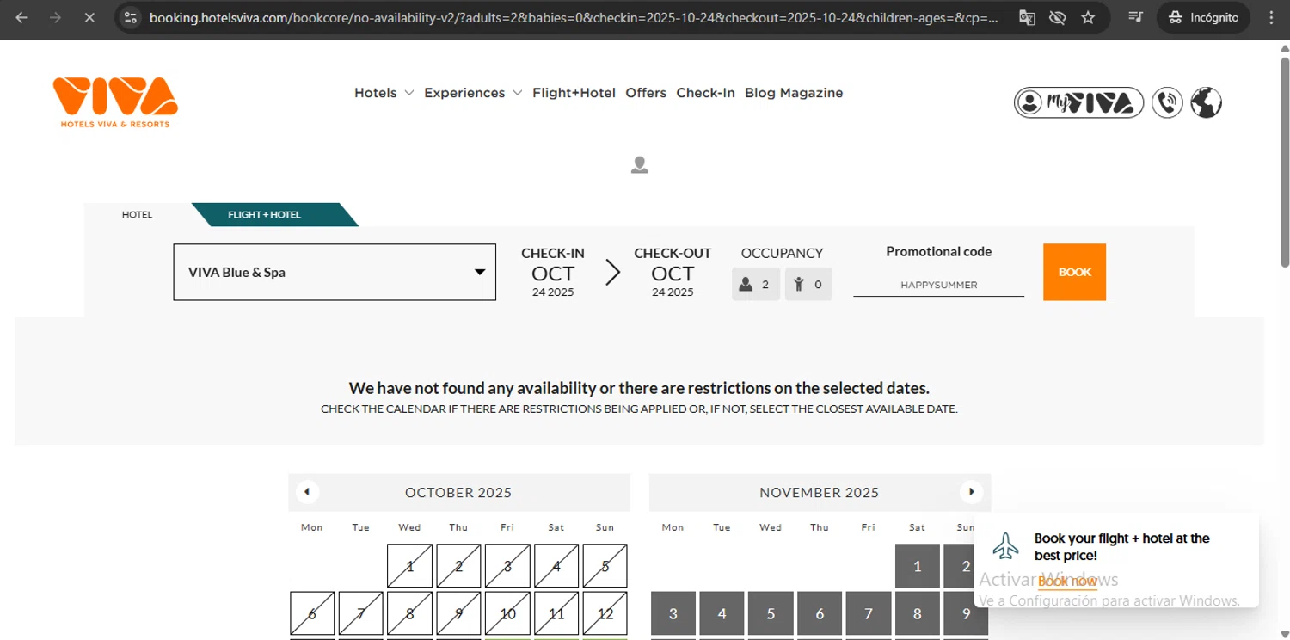Click crossed-out October 1 date
This screenshot has width=1290, height=640.
pyautogui.click(x=409, y=566)
